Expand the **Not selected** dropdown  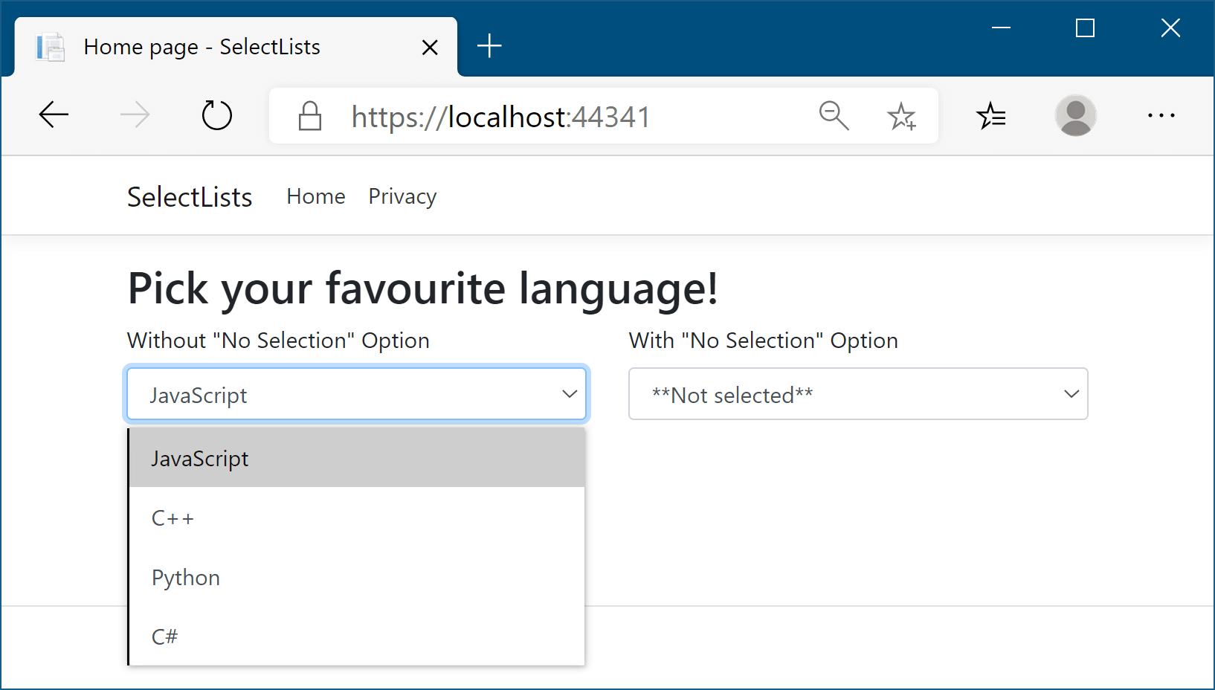(x=858, y=394)
